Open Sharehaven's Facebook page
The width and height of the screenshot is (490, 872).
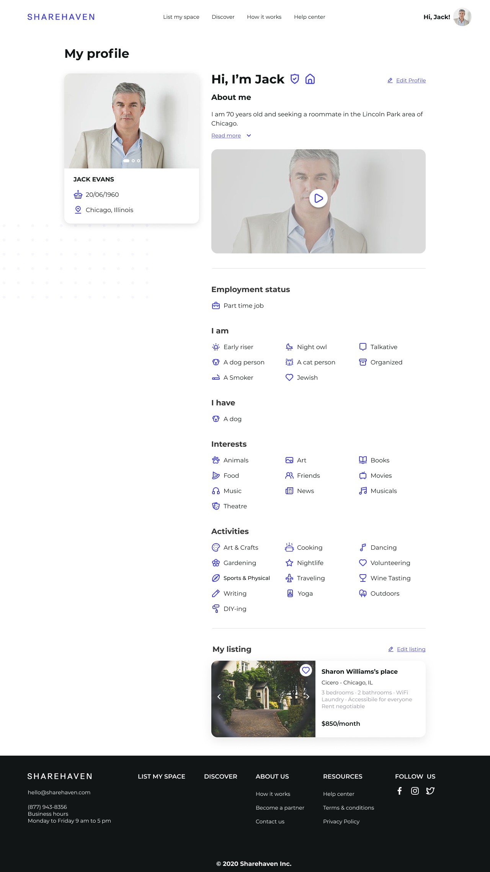400,791
